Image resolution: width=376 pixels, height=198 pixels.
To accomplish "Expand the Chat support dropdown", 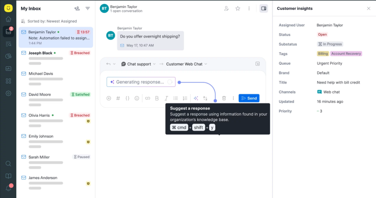I will point(138,64).
